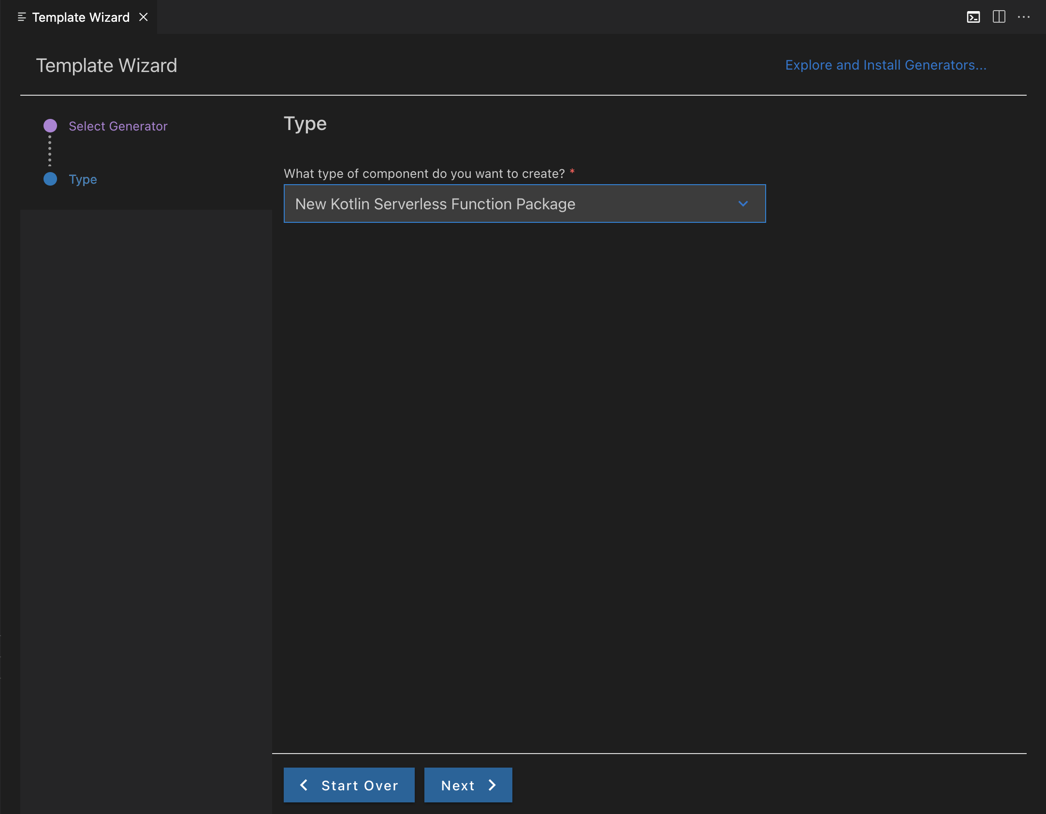Click the right chevron on Next
Viewport: 1046px width, 814px height.
492,785
